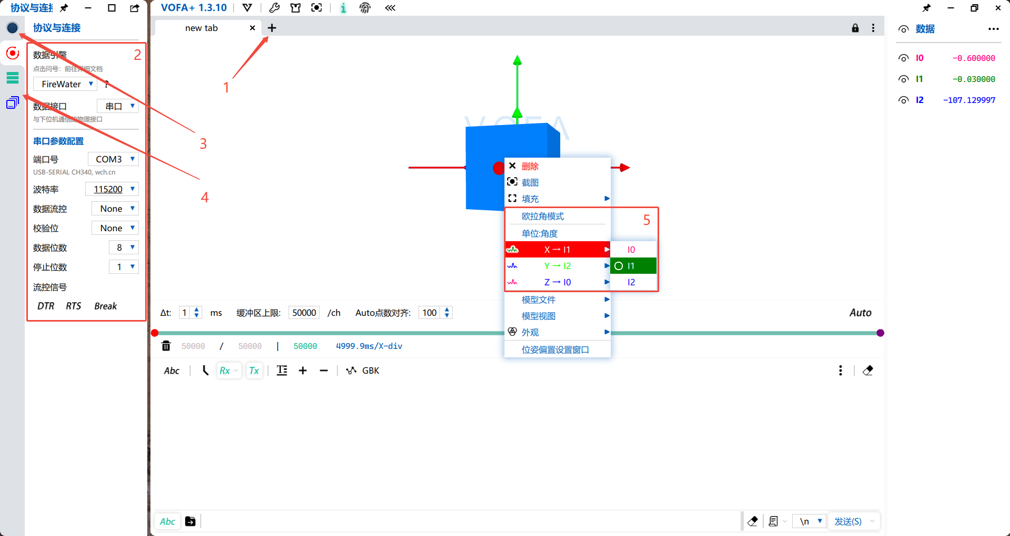Select 删除 in the context menu
The width and height of the screenshot is (1010, 536).
(x=558, y=166)
